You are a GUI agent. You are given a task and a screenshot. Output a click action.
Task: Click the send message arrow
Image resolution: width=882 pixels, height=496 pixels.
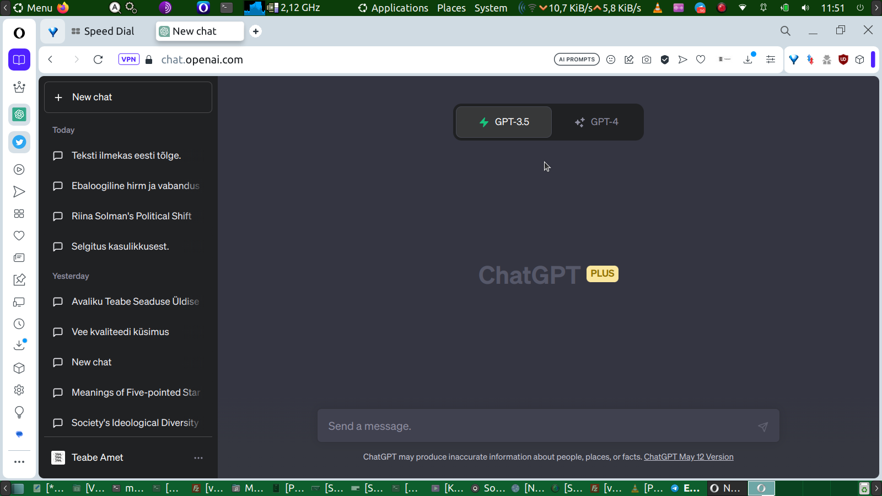(x=763, y=427)
